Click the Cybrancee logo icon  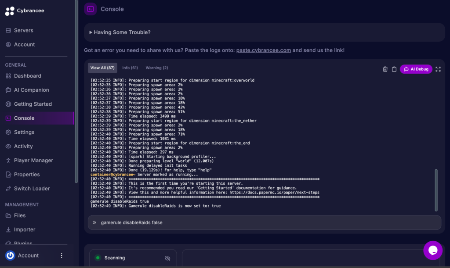pyautogui.click(x=10, y=11)
